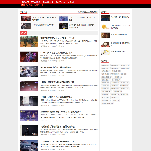Click the red tab label above the article list
This screenshot has height=151, width=151.
point(23,33)
